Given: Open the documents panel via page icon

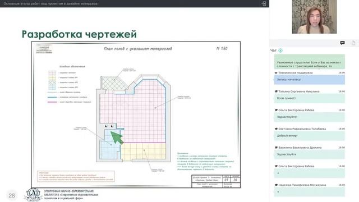Looking at the screenshot, I should [x=353, y=43].
